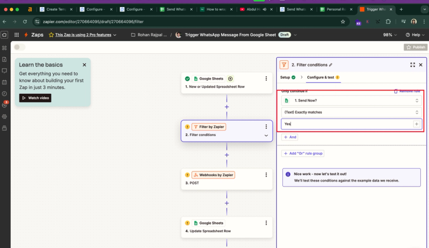This screenshot has width=429, height=248.
Task: Open the browser profile avatar
Action: [x=414, y=22]
